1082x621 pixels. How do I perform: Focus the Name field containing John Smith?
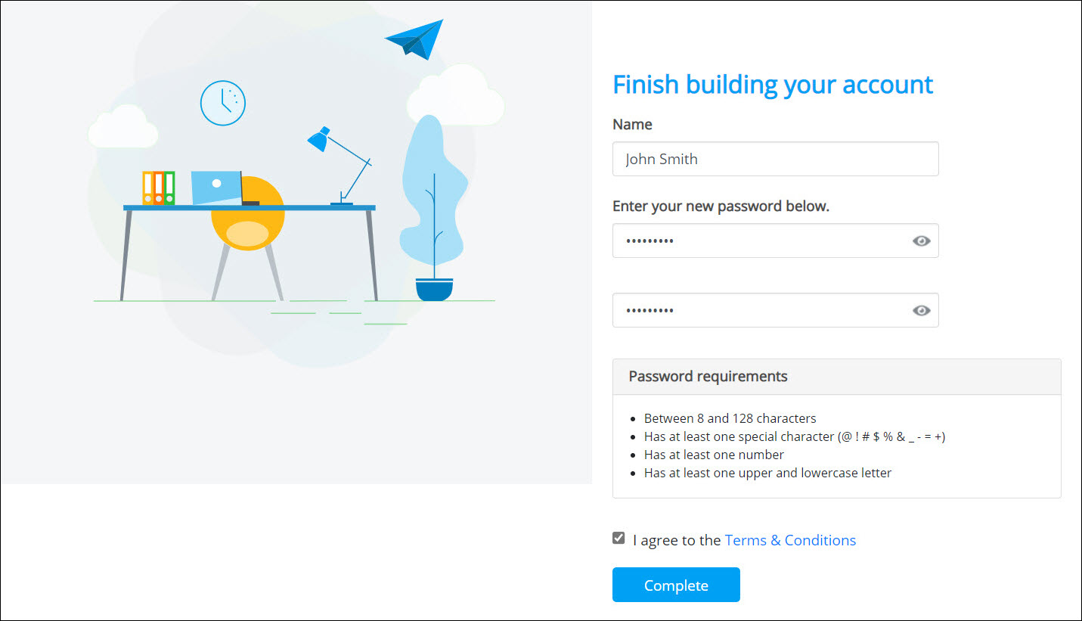(x=775, y=159)
